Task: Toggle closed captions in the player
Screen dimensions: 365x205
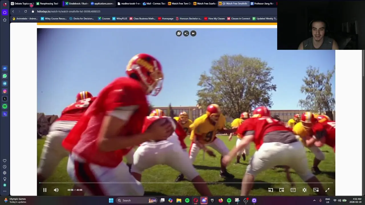Action: coord(293,190)
